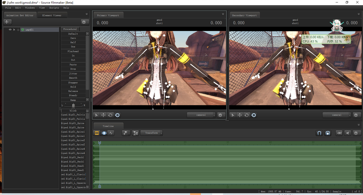Select the rotate tool in Primary Viewport
Screen dimensions: 363x195
pyautogui.click(x=110, y=115)
